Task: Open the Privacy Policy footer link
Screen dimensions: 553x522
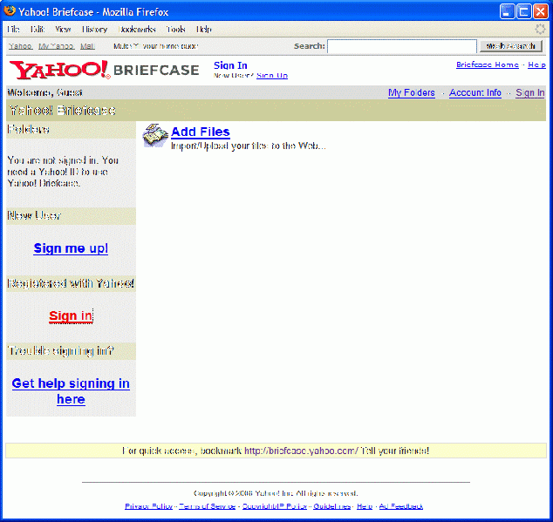Action: 149,505
